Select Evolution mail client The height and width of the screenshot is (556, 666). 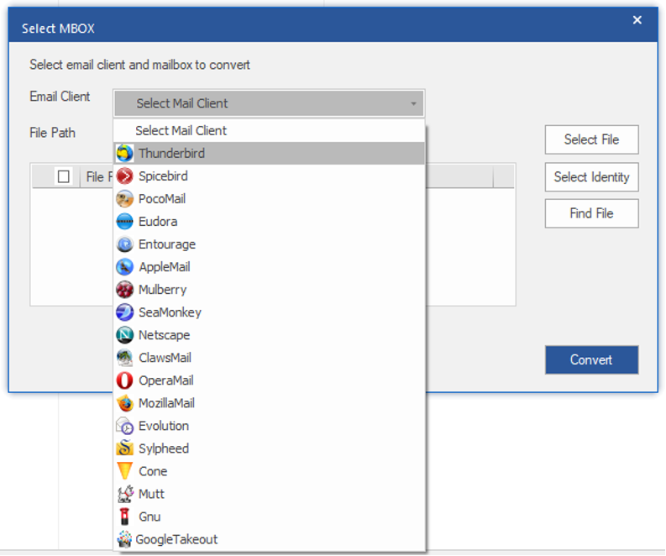point(269,426)
